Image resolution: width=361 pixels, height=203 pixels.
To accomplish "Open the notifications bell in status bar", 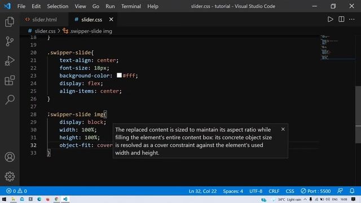I will pos(352,191).
